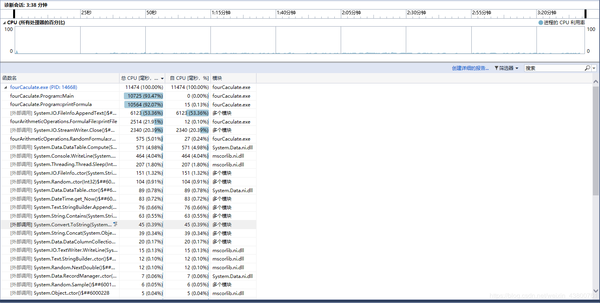The width and height of the screenshot is (600, 303).
Task: Click the 1:15分钟 timeline mark
Action: (221, 13)
